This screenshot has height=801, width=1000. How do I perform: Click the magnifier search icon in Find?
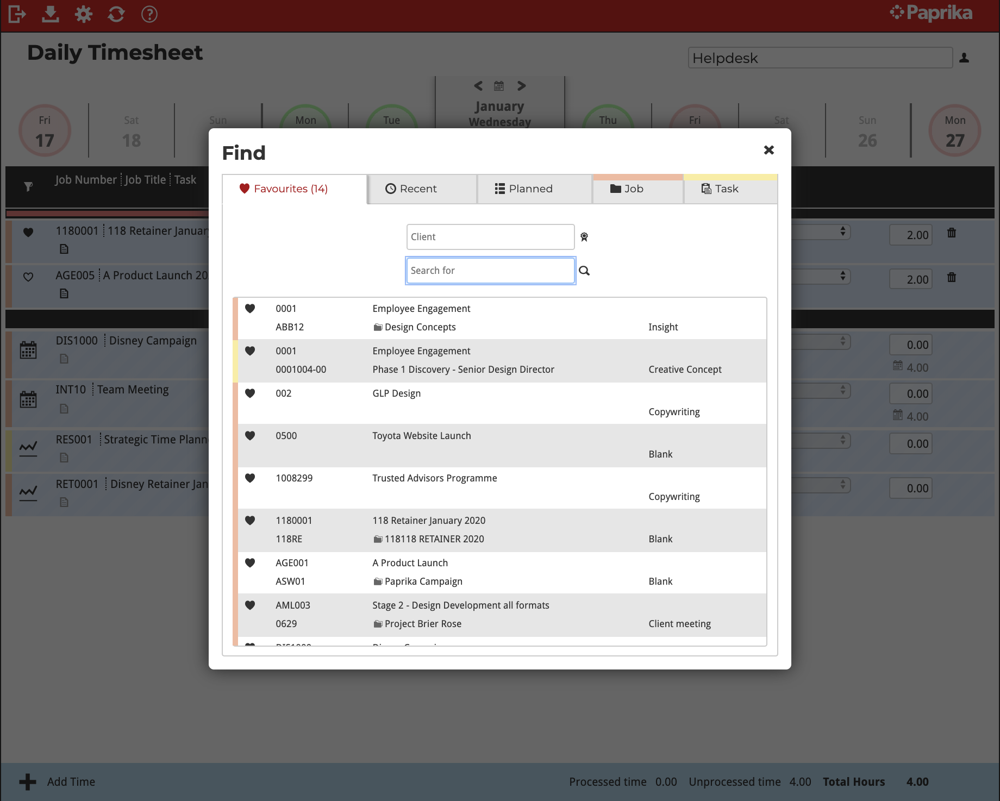coord(584,271)
